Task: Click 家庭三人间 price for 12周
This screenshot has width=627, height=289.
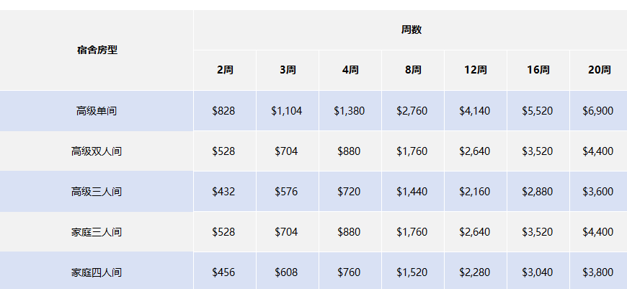Action: [x=474, y=232]
